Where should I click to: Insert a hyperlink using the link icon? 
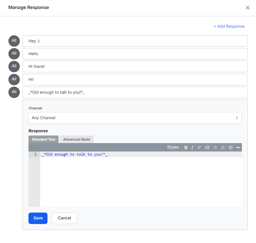point(199,147)
